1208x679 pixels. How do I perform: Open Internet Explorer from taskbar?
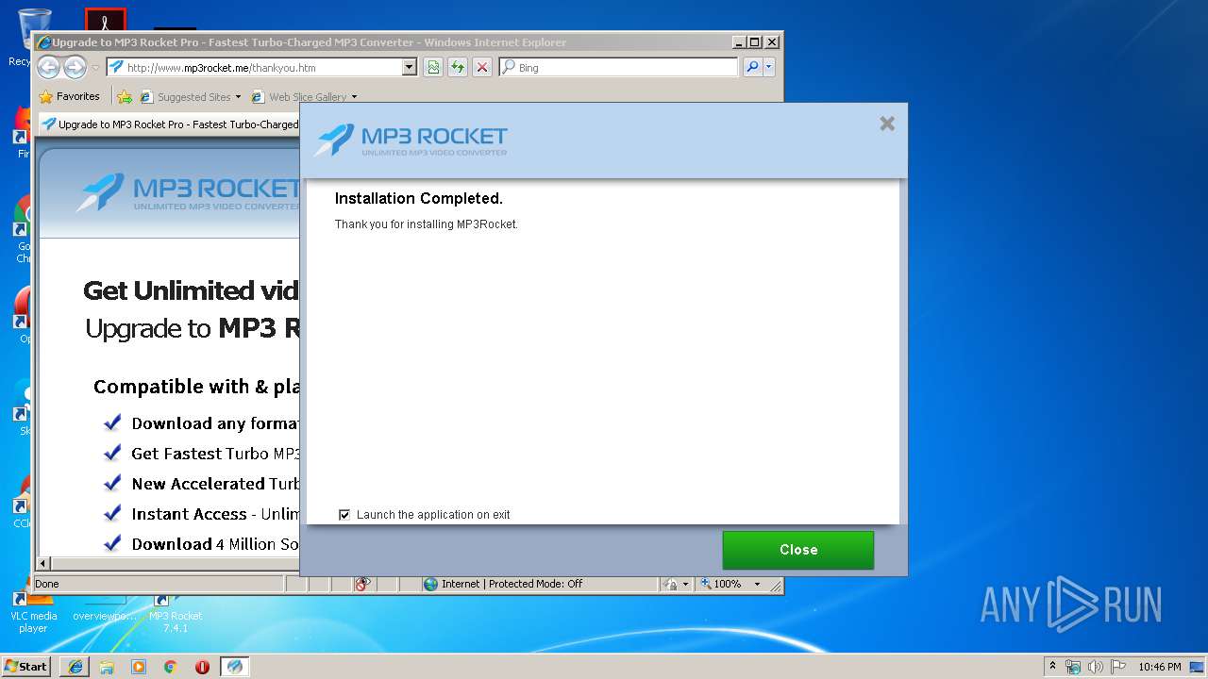(x=75, y=667)
